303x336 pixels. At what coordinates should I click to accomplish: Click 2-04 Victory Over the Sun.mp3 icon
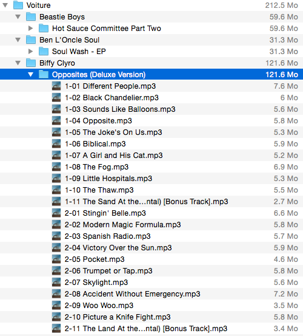[56, 248]
